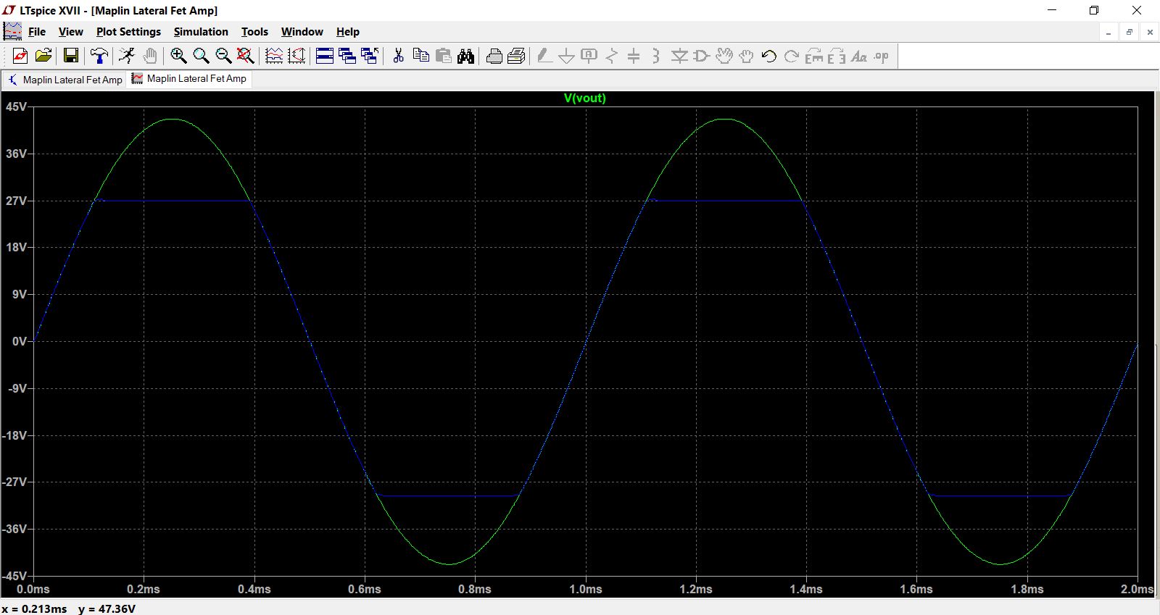Click the Move open hand icon
Viewport: 1160px width, 615px height.
click(x=724, y=56)
